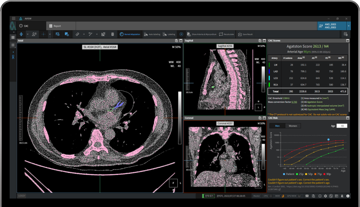
Task: Switch to the Report tab
Action: point(57,26)
